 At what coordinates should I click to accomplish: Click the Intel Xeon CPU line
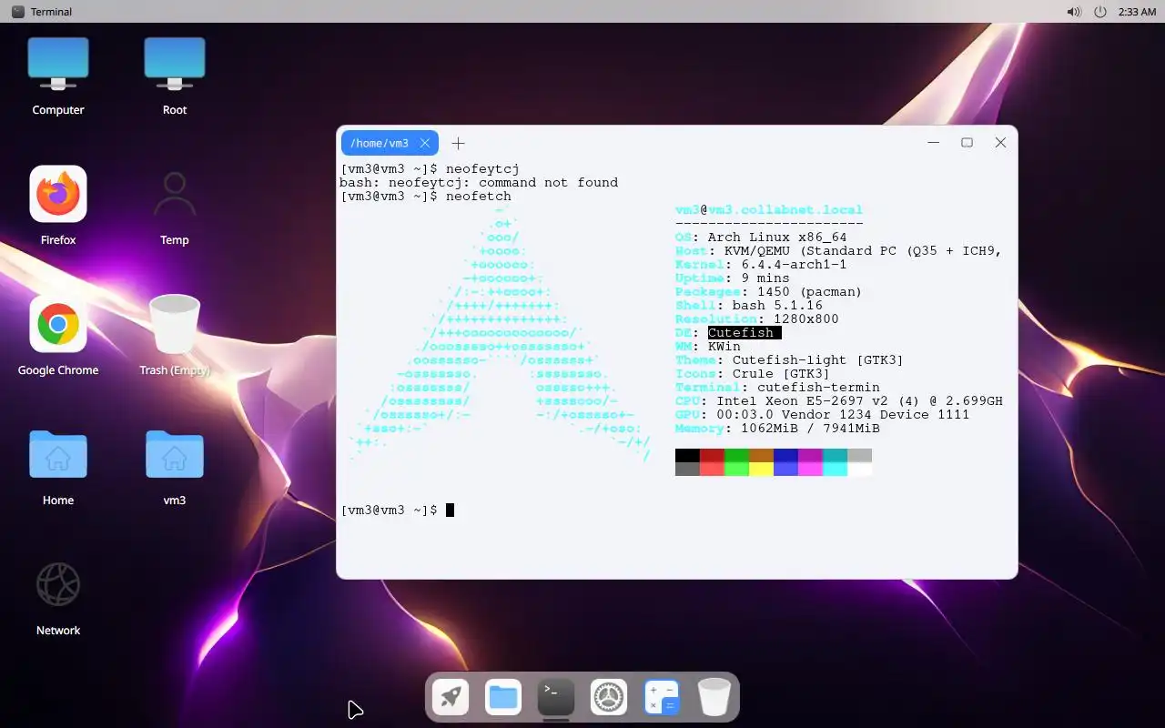839,401
